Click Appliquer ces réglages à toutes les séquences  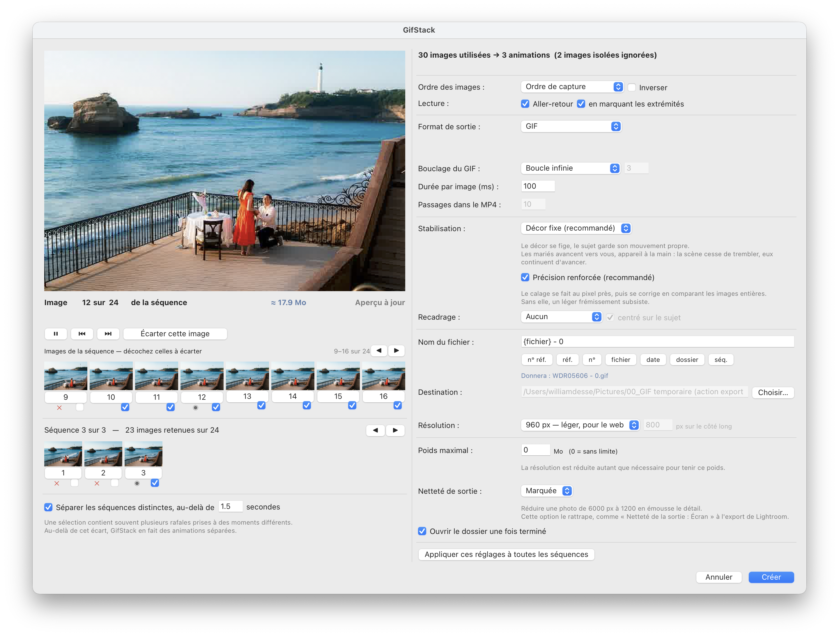(506, 555)
